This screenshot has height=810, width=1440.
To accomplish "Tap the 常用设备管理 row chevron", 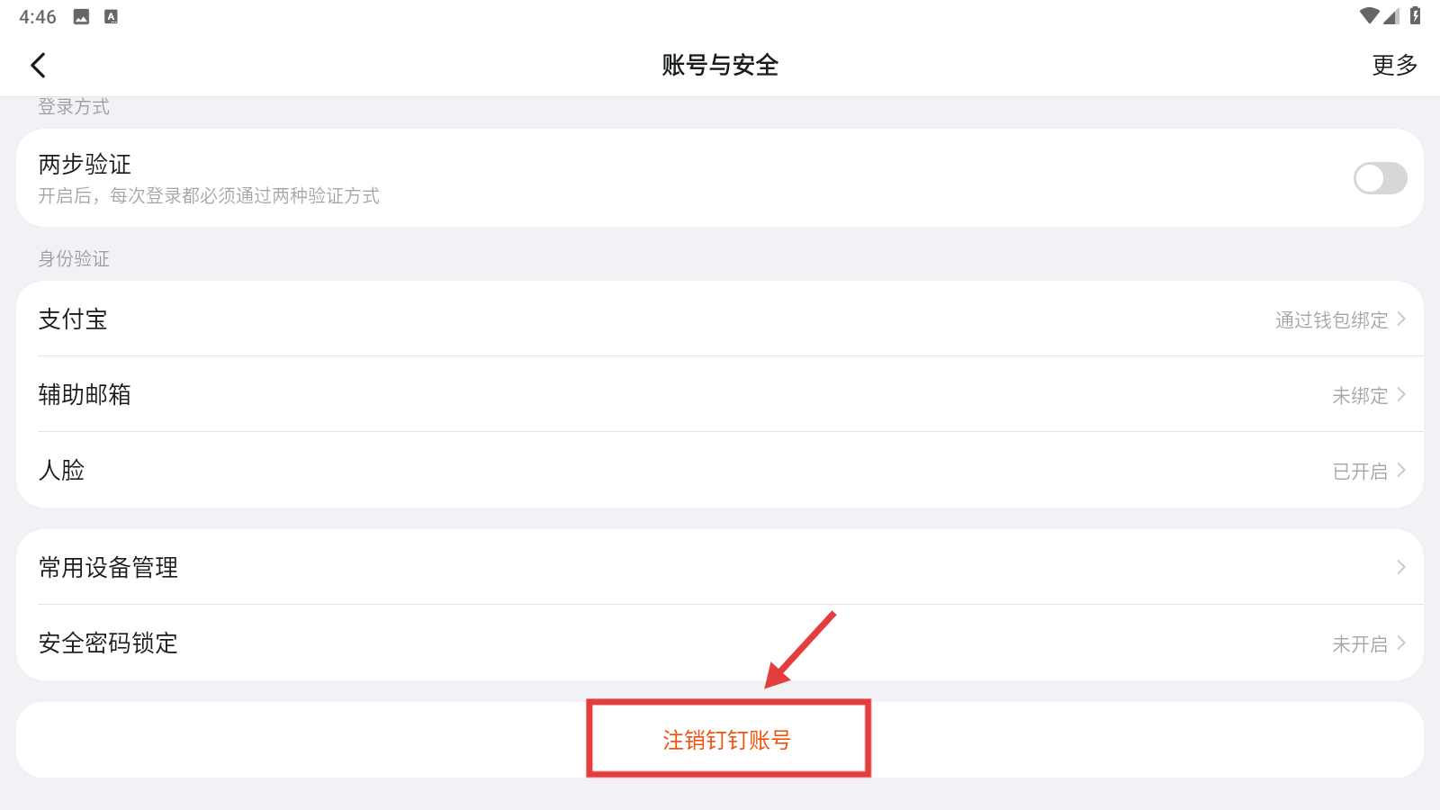I will (x=1401, y=567).
